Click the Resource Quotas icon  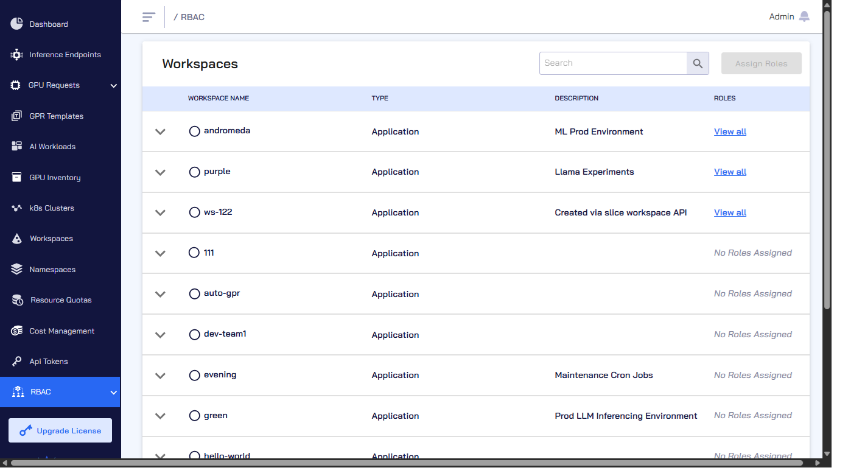[x=18, y=300]
